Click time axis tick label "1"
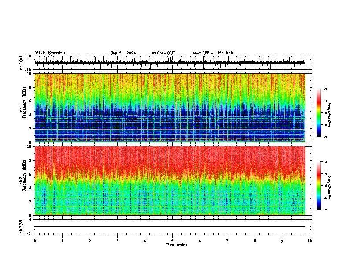Image resolution: width=349 pixels, height=270 pixels. [x=62, y=241]
